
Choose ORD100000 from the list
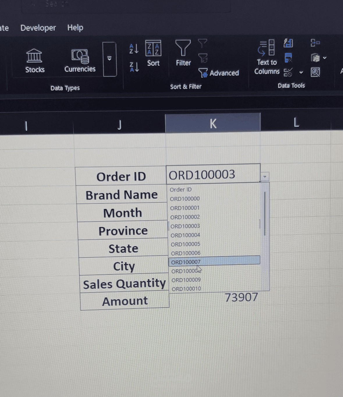click(x=185, y=199)
